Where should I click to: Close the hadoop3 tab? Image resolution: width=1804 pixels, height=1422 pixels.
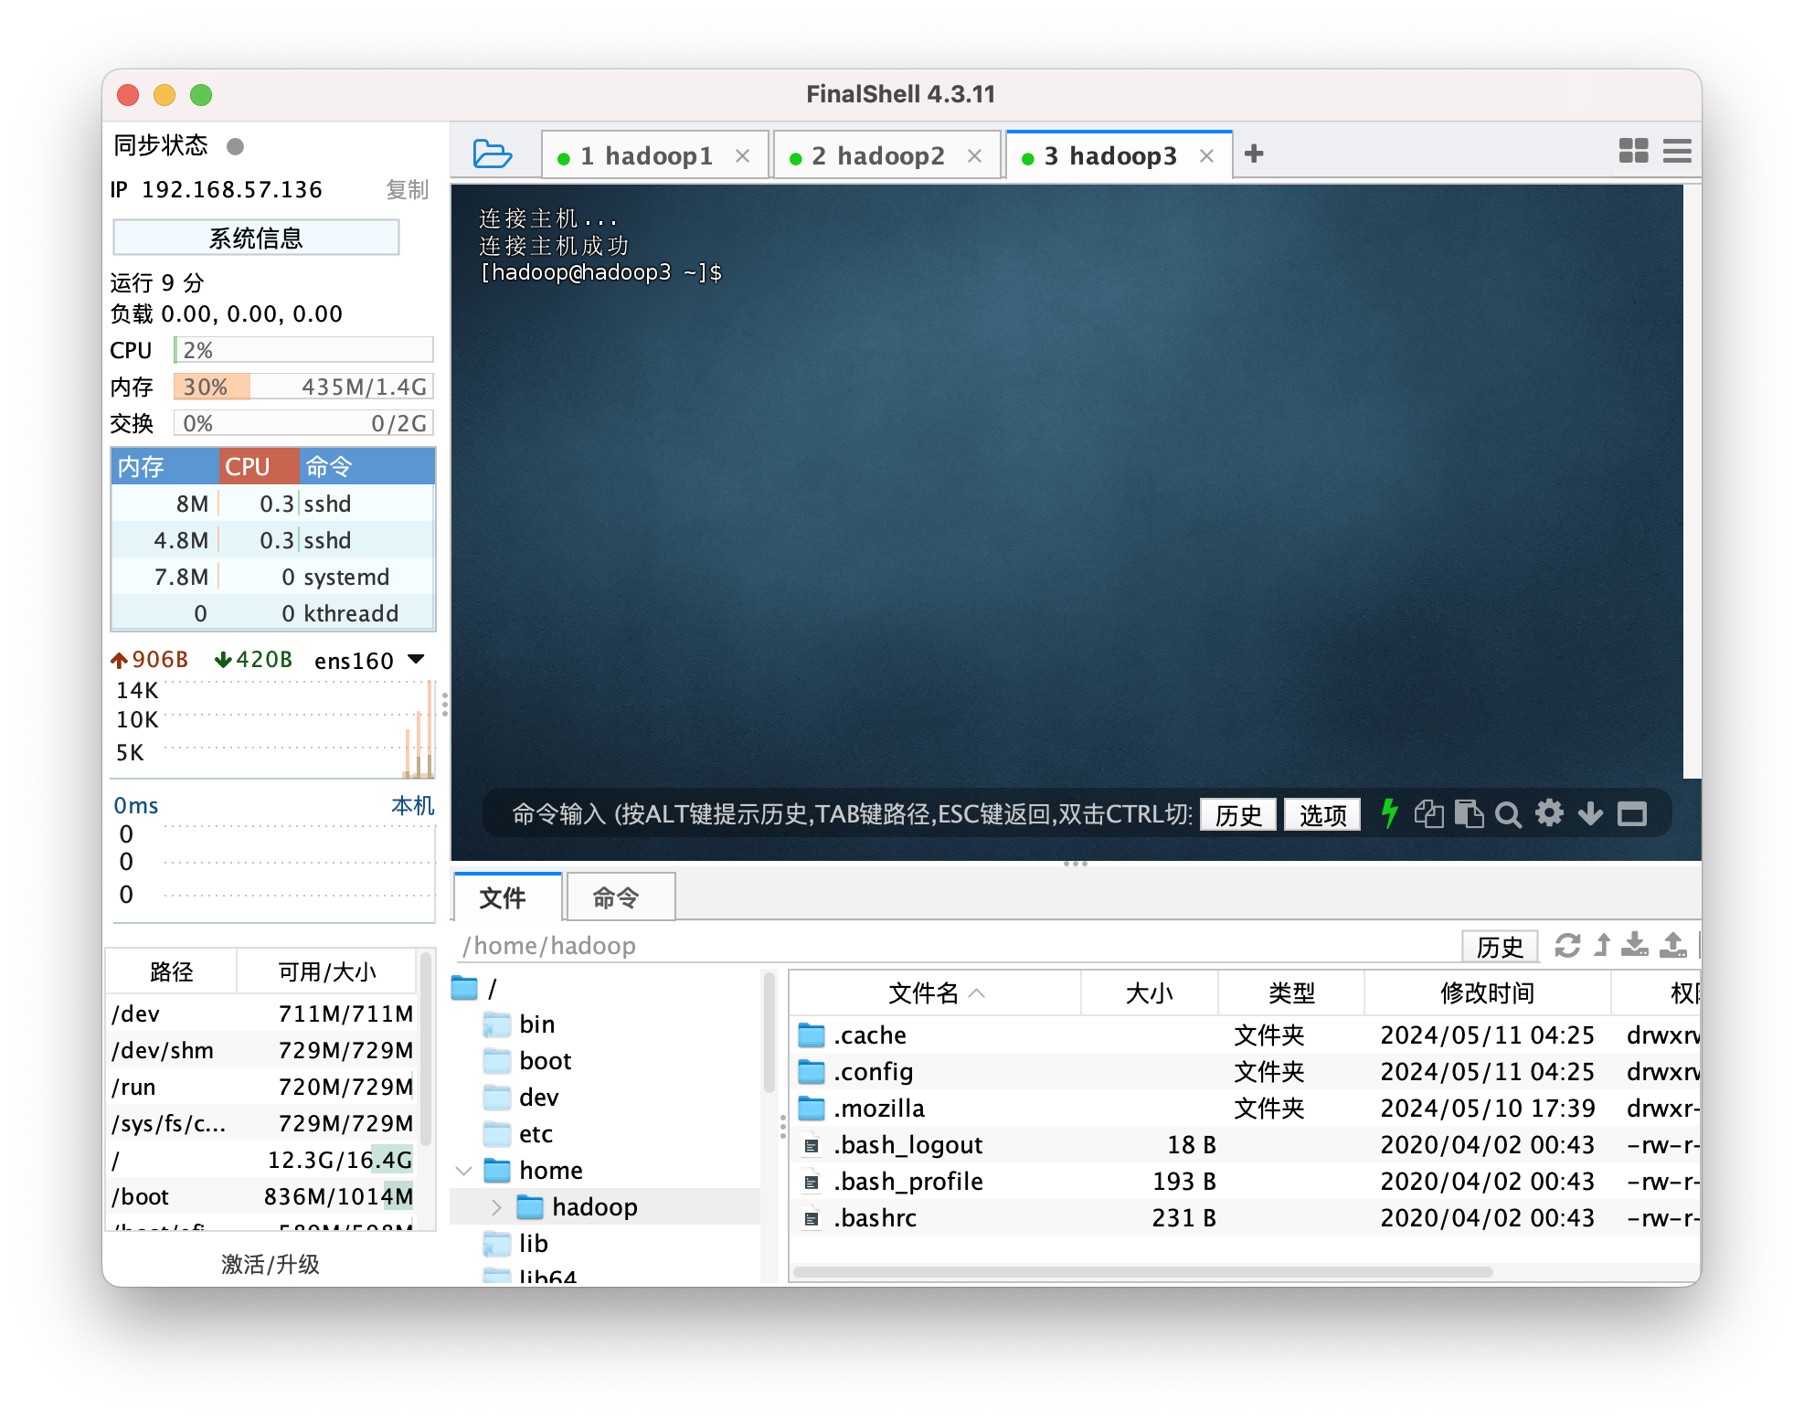pyautogui.click(x=1207, y=156)
